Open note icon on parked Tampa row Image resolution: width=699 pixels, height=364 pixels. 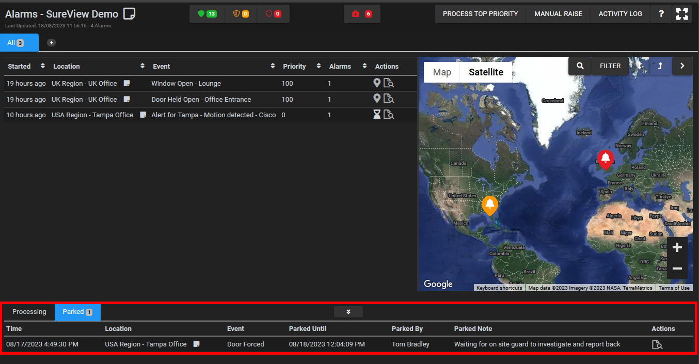(197, 344)
